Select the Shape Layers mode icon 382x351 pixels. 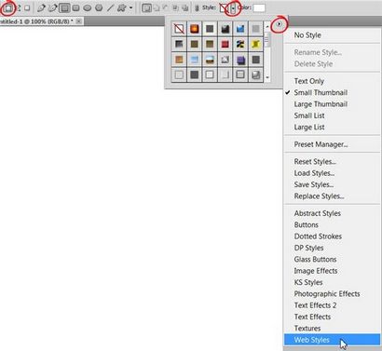pyautogui.click(x=7, y=8)
